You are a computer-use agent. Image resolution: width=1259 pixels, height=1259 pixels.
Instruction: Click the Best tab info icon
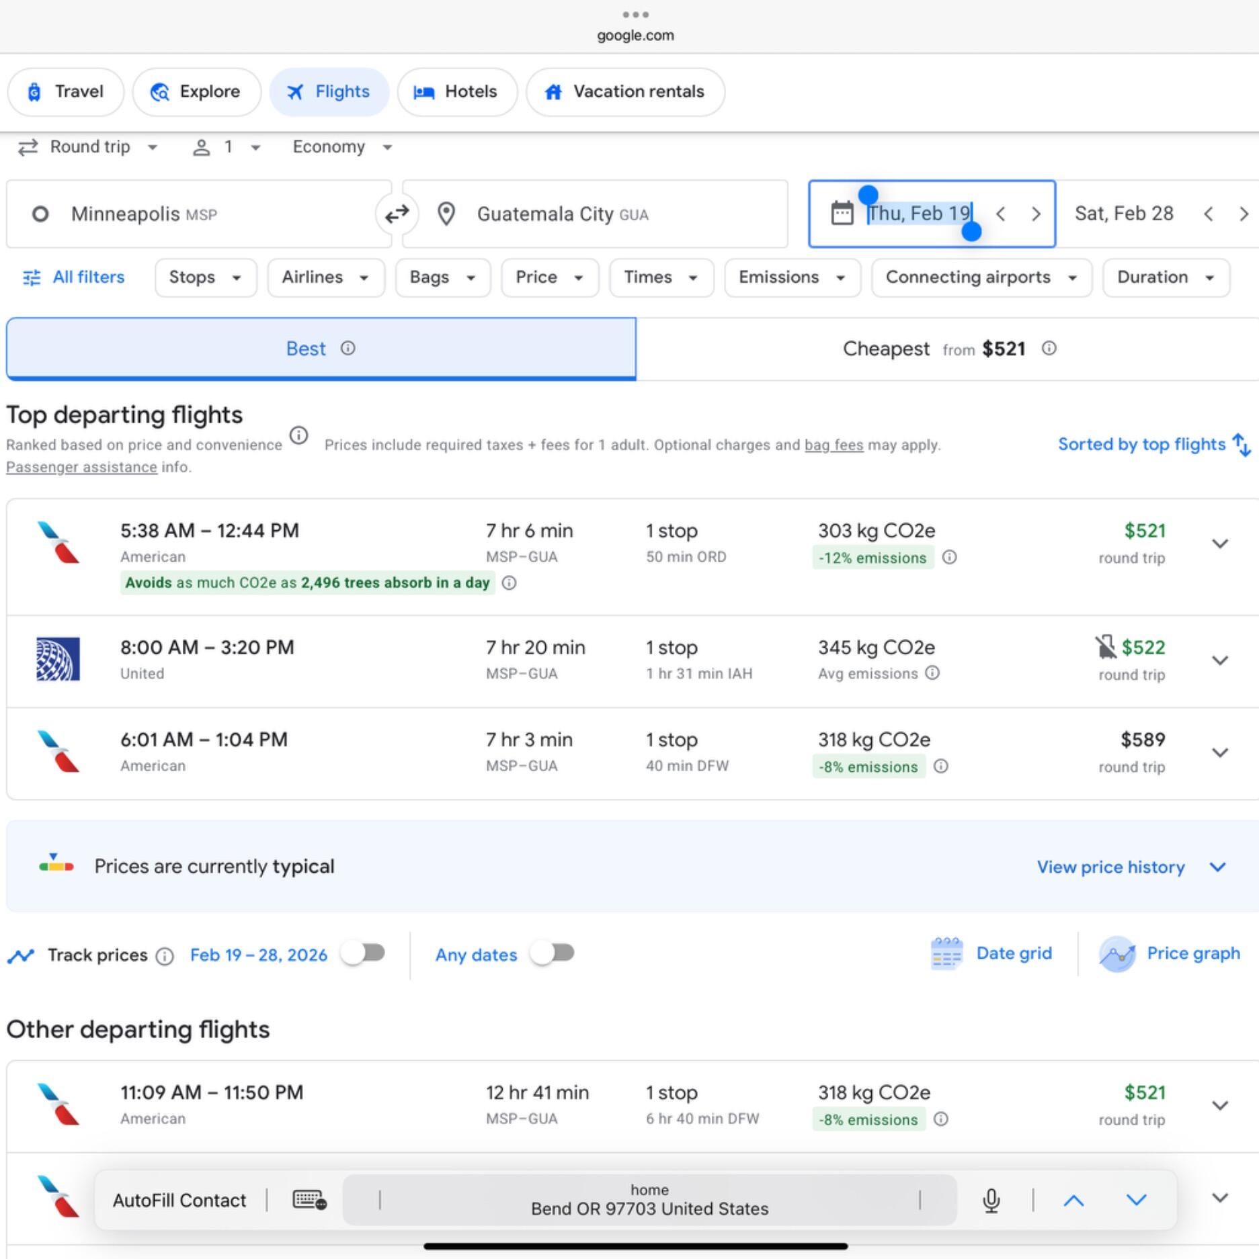348,348
